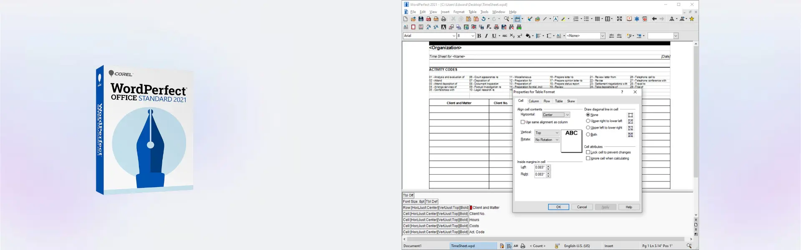Open the font size dropdown

point(473,36)
